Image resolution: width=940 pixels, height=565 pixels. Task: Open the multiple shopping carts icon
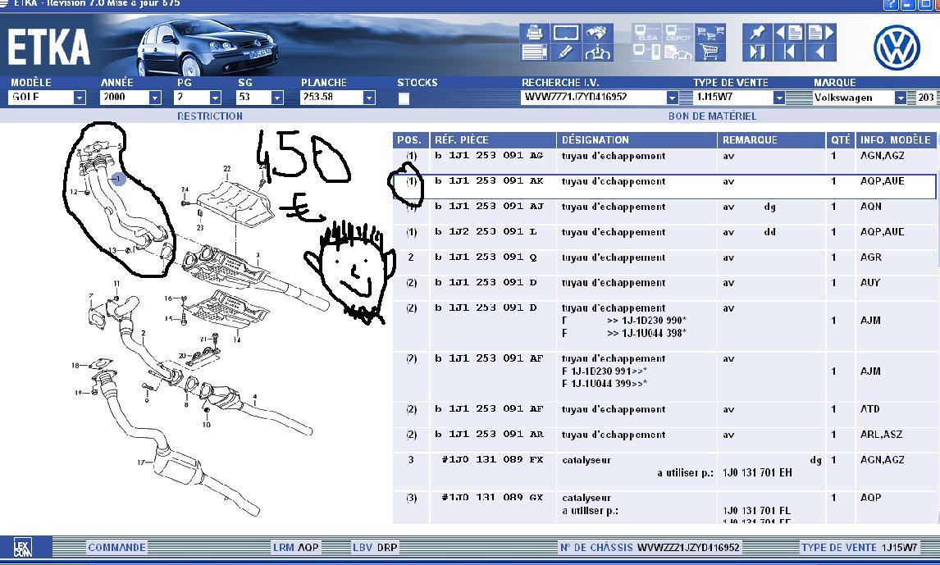[x=710, y=32]
